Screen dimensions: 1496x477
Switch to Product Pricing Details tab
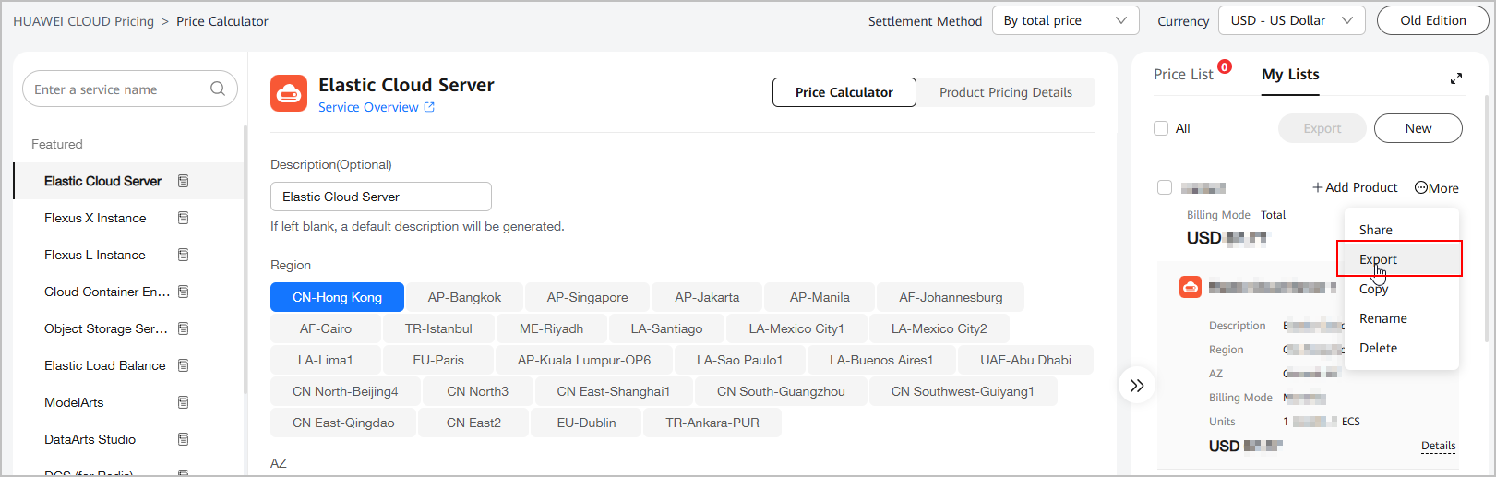click(x=1005, y=92)
